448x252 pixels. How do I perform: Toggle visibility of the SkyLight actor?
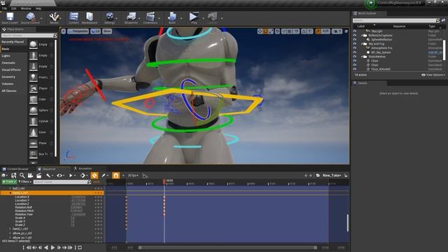[x=355, y=31]
